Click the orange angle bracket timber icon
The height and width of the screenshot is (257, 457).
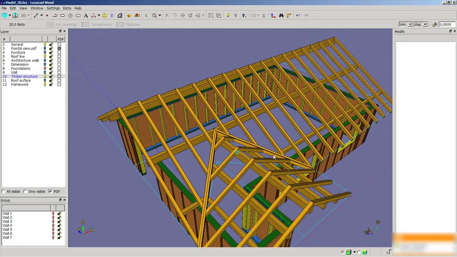(x=289, y=15)
